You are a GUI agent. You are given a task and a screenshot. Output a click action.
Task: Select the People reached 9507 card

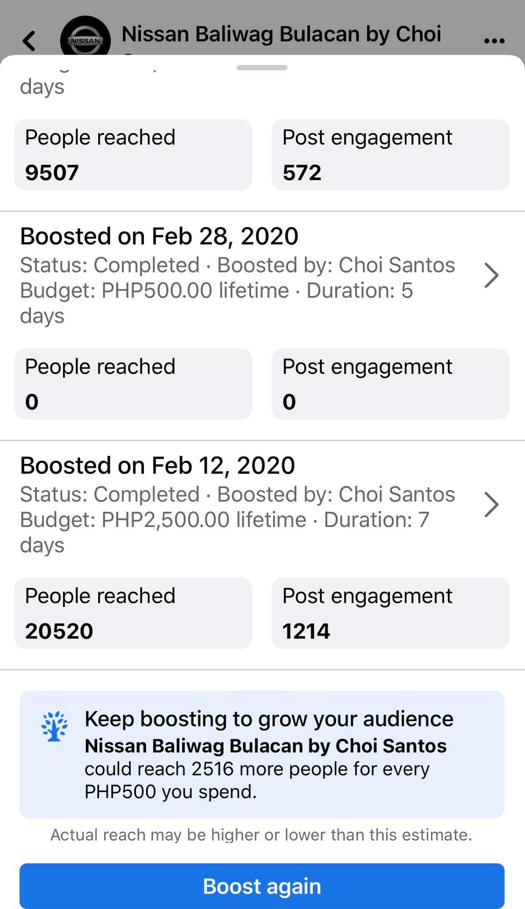(133, 155)
